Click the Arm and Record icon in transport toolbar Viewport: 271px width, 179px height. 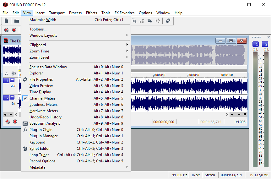tap(6, 30)
